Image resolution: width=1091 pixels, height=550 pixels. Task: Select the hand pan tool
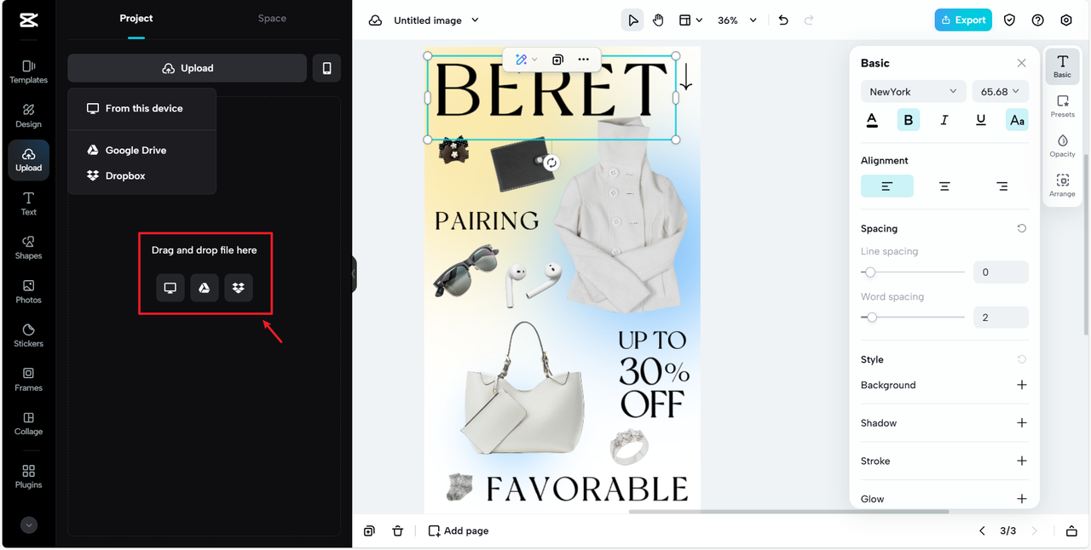[x=658, y=20]
